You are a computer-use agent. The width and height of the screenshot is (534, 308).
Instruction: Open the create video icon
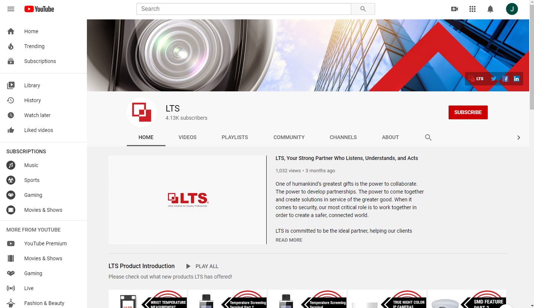coord(455,9)
